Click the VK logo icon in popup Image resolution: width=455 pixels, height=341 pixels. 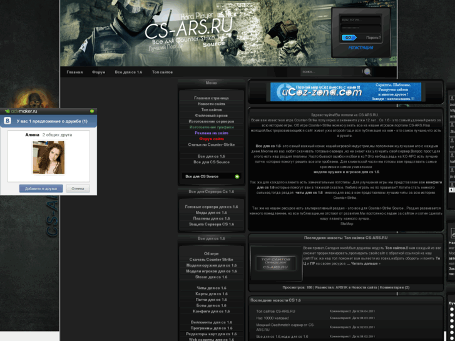point(8,121)
